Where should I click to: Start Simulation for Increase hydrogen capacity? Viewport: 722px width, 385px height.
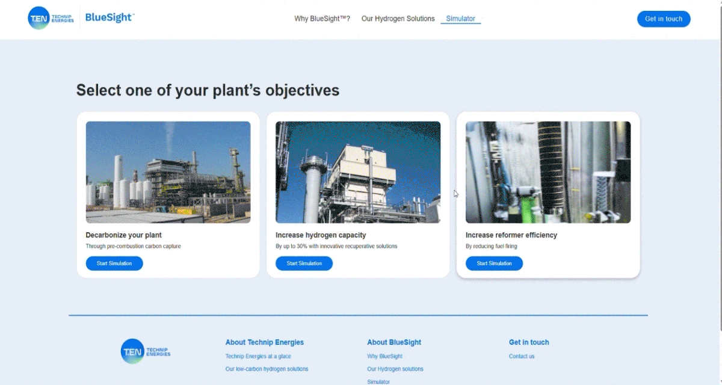304,263
